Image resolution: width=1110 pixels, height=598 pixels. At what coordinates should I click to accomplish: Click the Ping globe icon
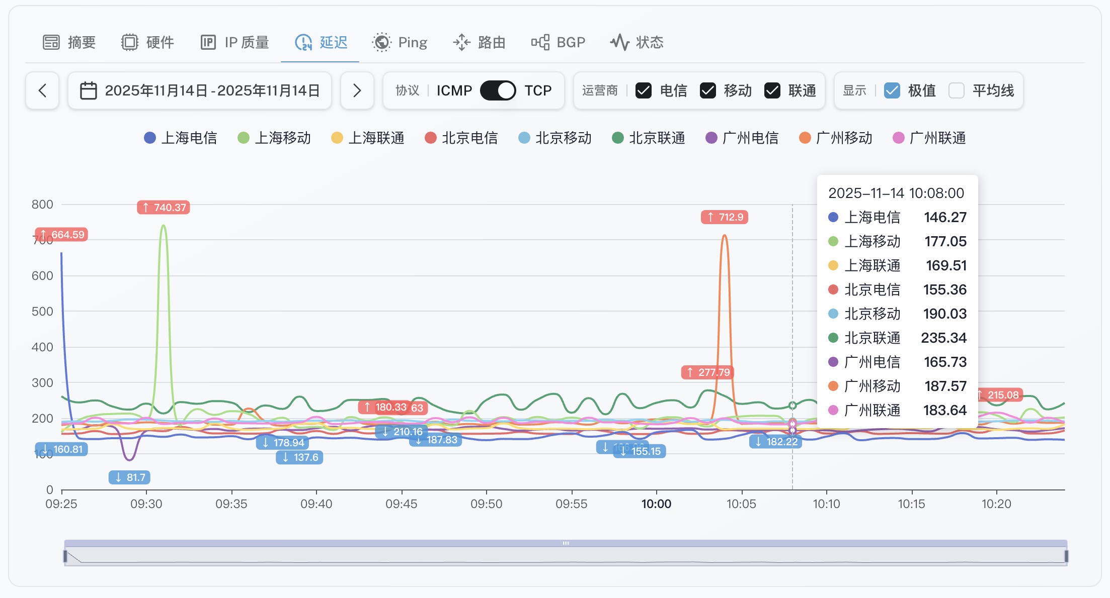point(381,42)
